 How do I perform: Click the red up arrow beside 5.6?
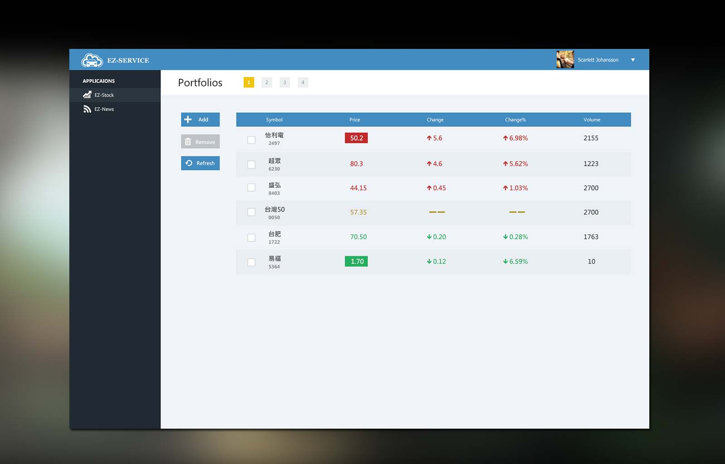pyautogui.click(x=429, y=138)
